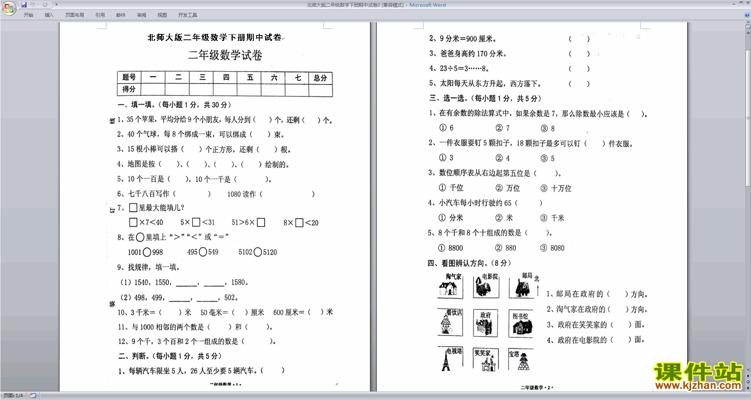Switch to the 视图 tab
This screenshot has width=751, height=400.
[x=162, y=15]
